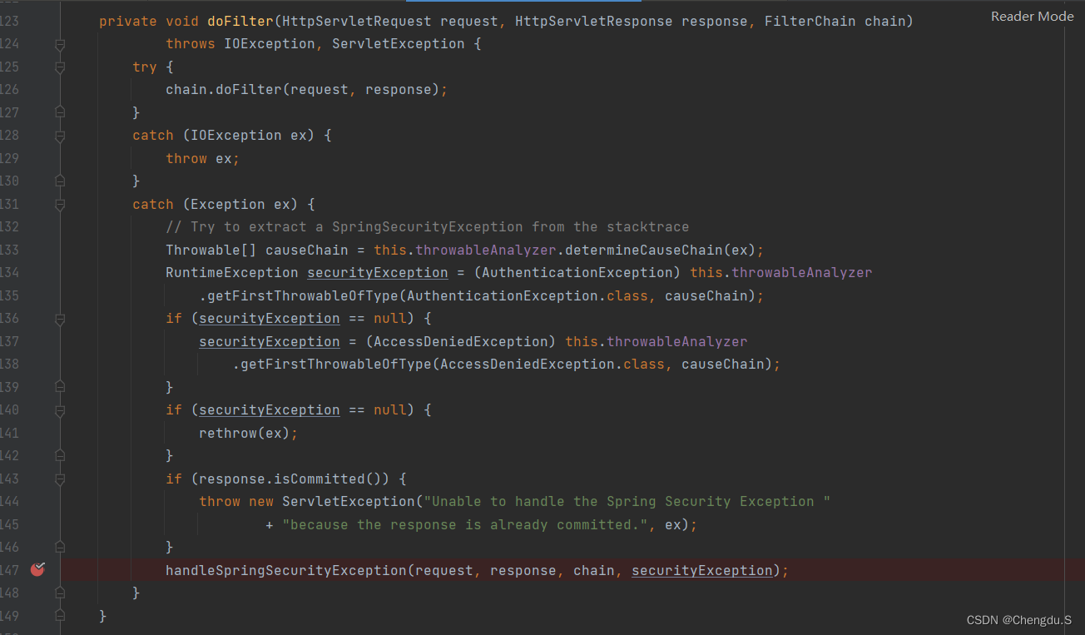Collapse the catch (Exception ex) block fold marker
This screenshot has height=635, width=1085.
coord(59,204)
